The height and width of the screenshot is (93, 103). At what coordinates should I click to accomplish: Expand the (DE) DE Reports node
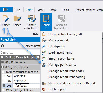3,62
